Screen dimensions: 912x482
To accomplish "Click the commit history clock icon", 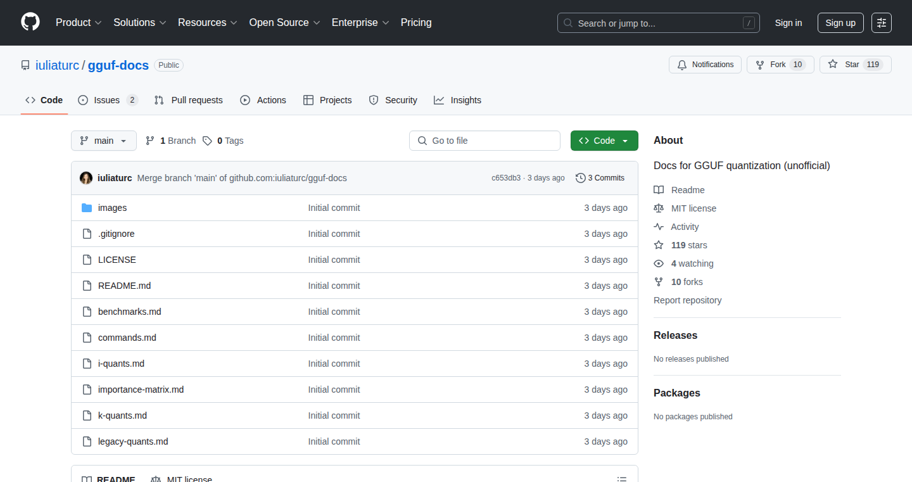I will pos(580,178).
